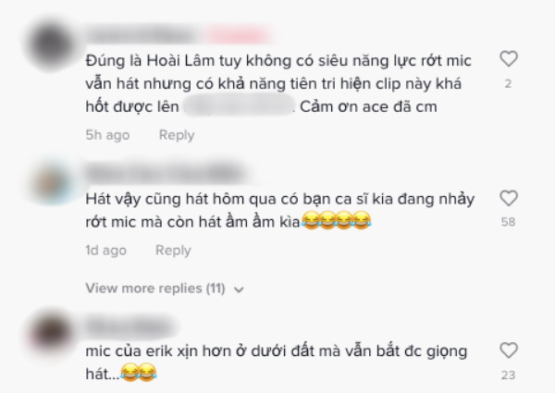Image resolution: width=555 pixels, height=393 pixels.
Task: Click the laughing emojis in second comment
Action: coord(337,220)
